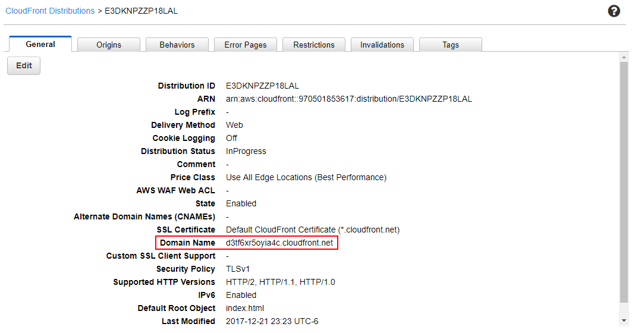View the Invalidations tab

(x=382, y=45)
